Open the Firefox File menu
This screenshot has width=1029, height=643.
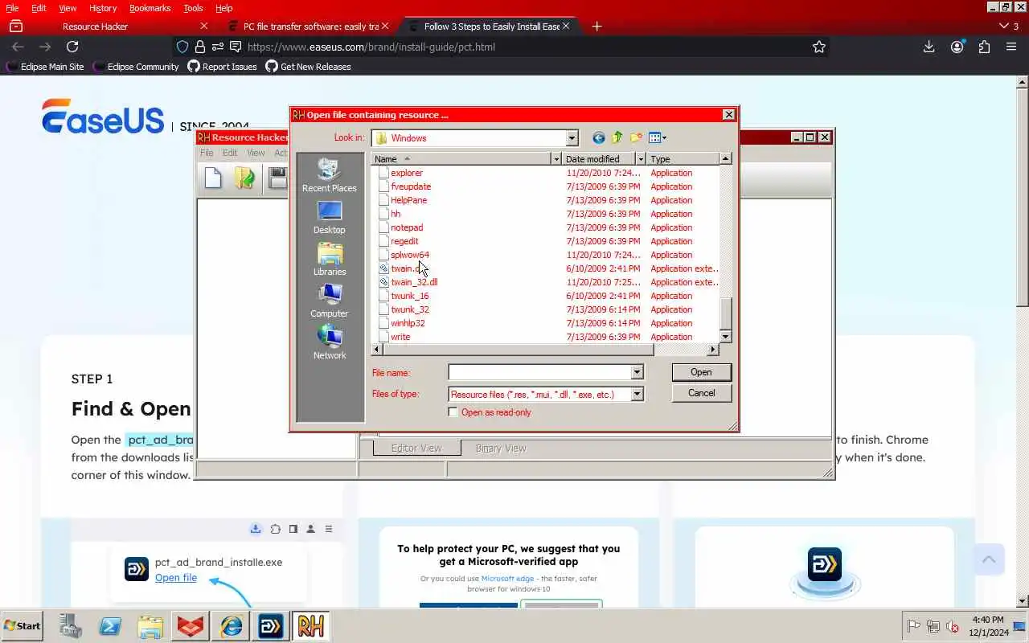tap(12, 8)
